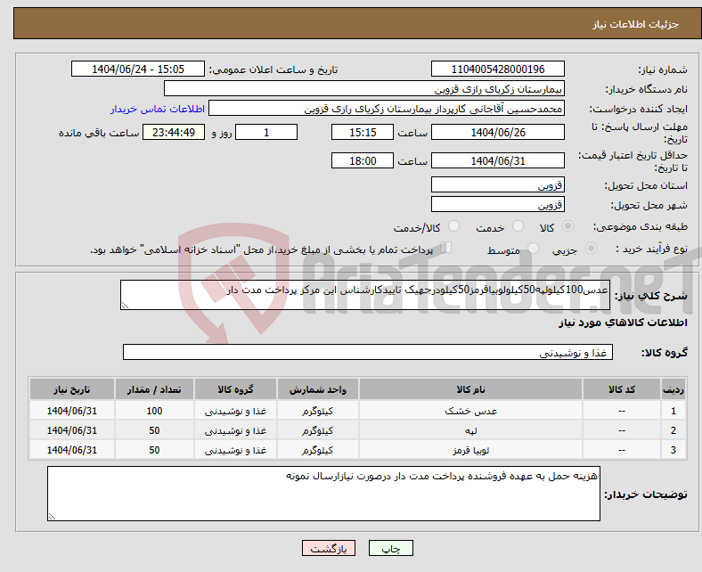Click the price validity date 1404/06/31

click(497, 160)
